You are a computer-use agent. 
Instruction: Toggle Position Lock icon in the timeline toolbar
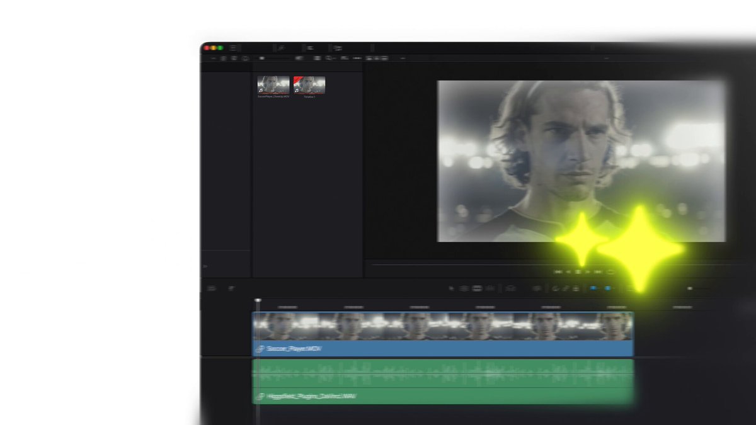click(x=575, y=288)
